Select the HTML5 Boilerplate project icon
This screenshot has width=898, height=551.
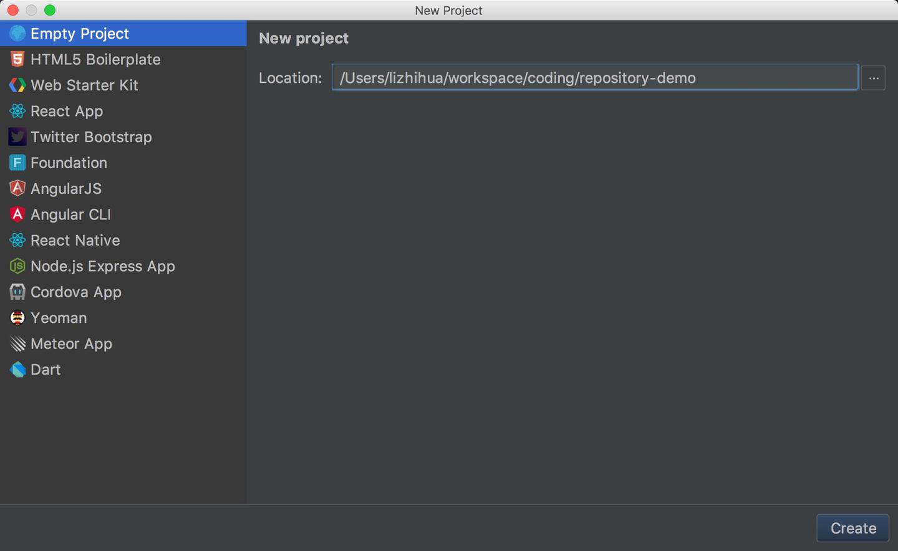click(x=17, y=59)
